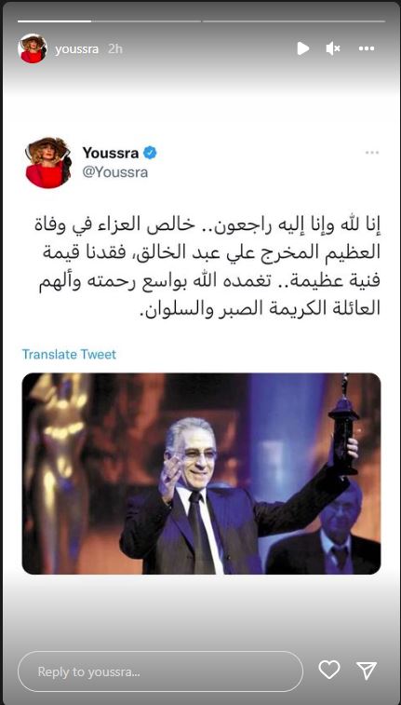Screen dimensions: 401x705
Task: Jump to second story progress segment
Action: point(146,21)
